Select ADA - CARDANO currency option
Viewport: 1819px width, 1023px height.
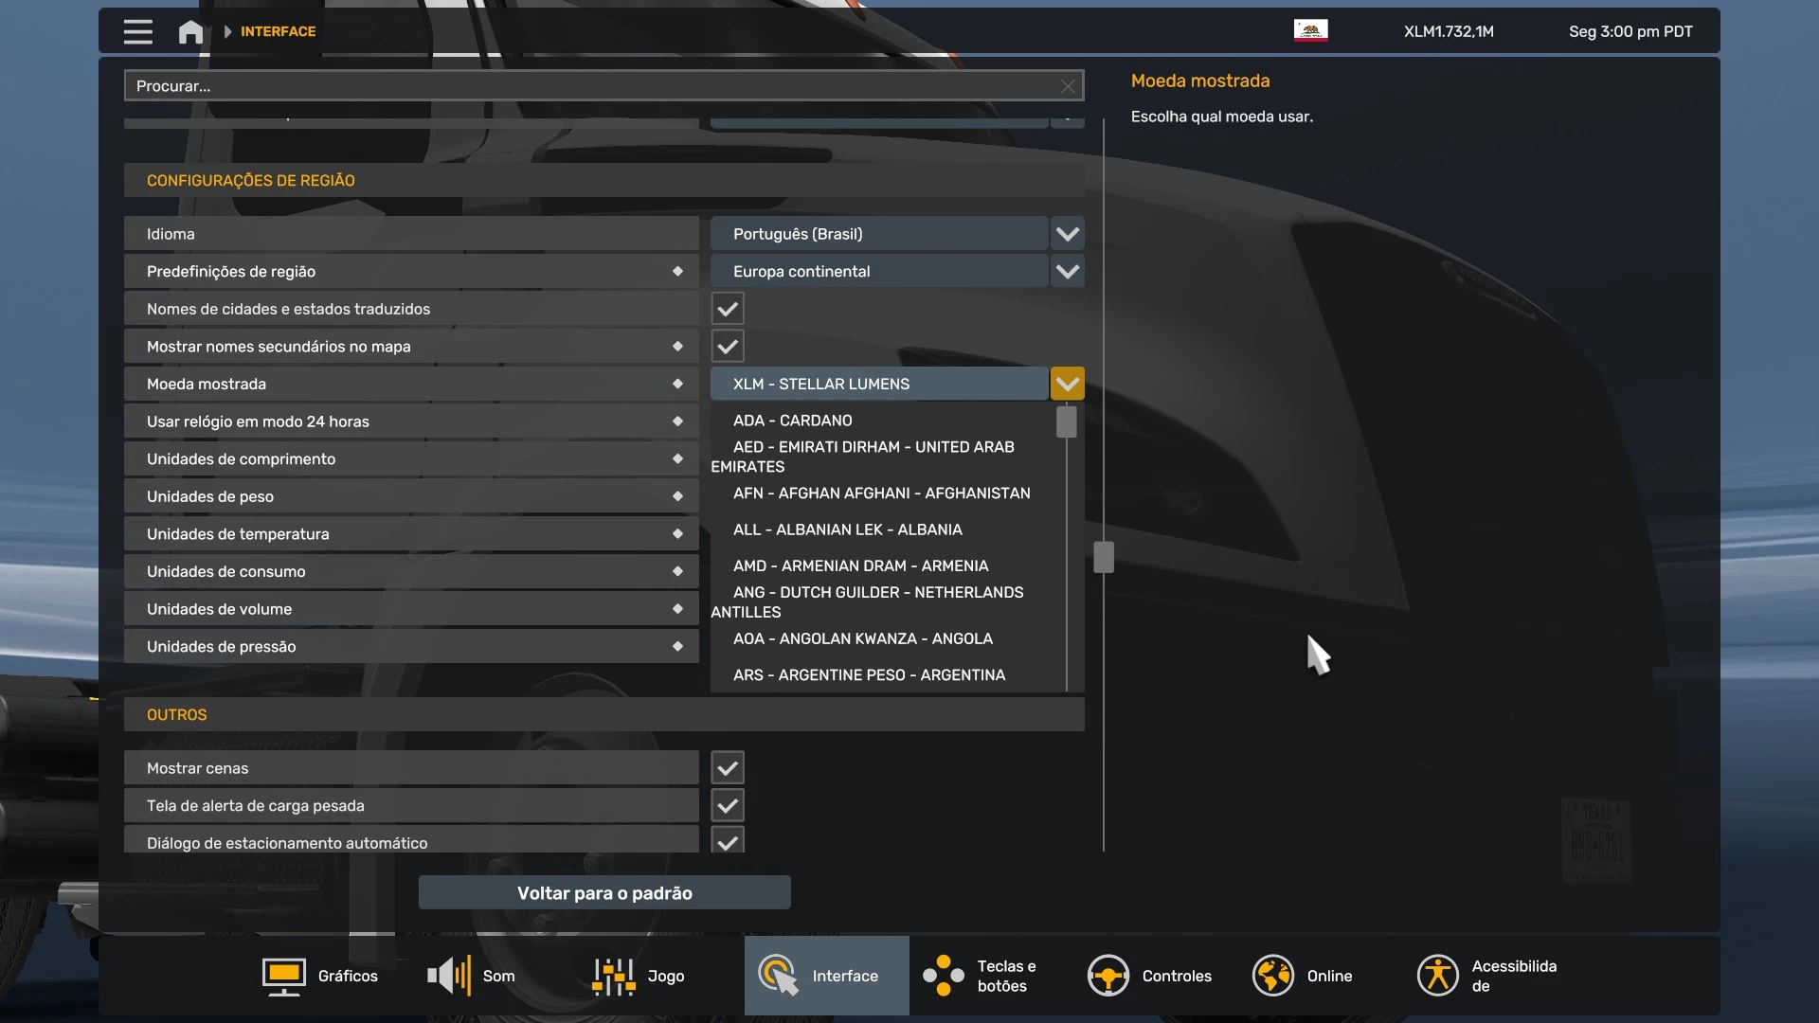point(792,420)
